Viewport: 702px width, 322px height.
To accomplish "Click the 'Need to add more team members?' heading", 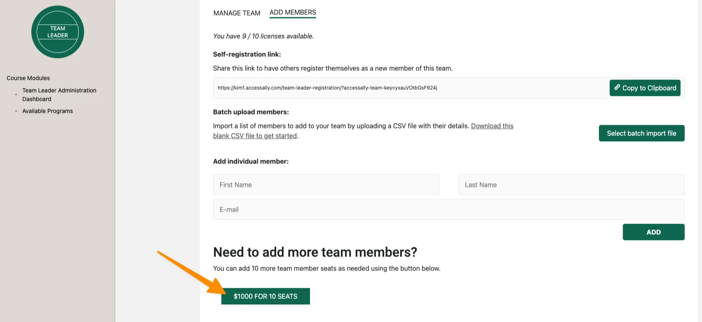I will (315, 252).
